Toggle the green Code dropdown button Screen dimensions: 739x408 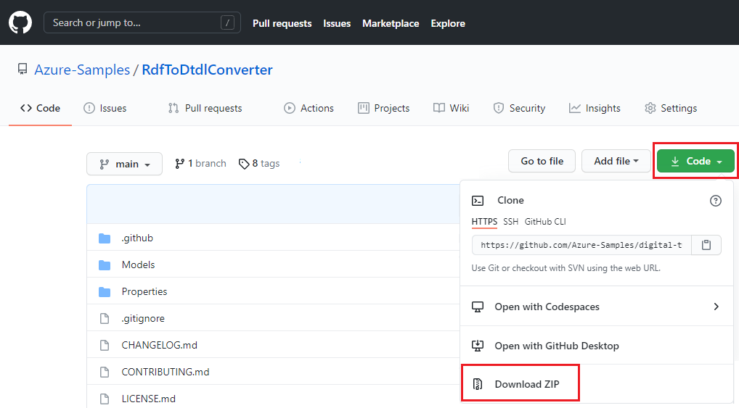pos(695,161)
